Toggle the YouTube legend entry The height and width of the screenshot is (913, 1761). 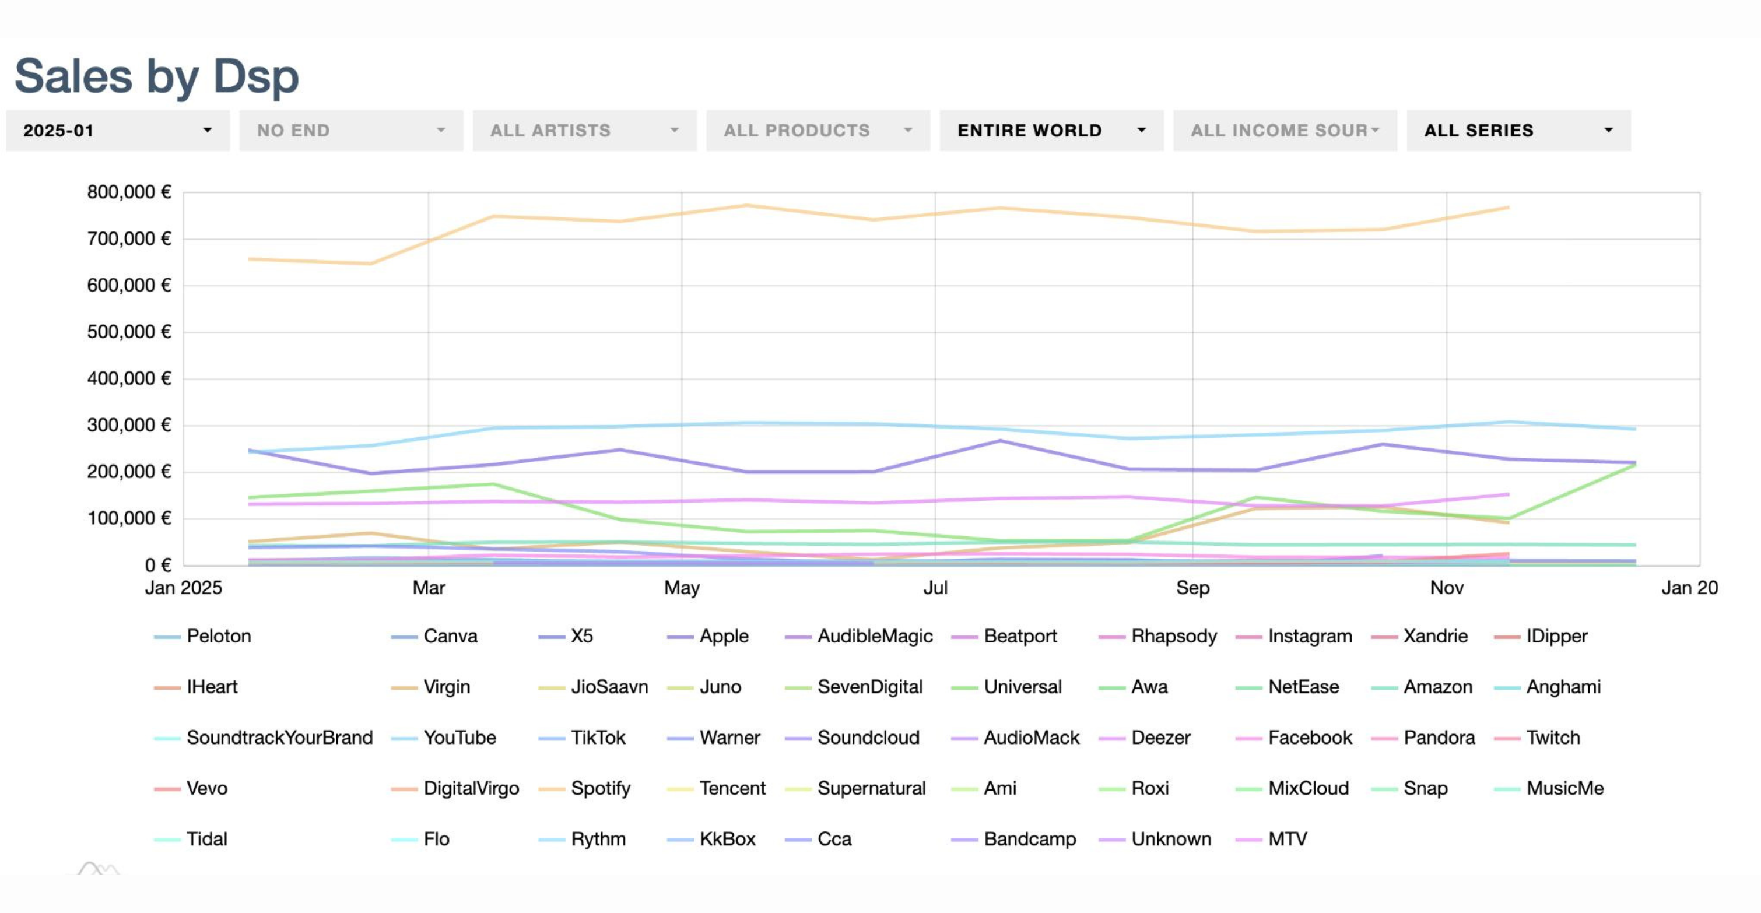(x=459, y=738)
